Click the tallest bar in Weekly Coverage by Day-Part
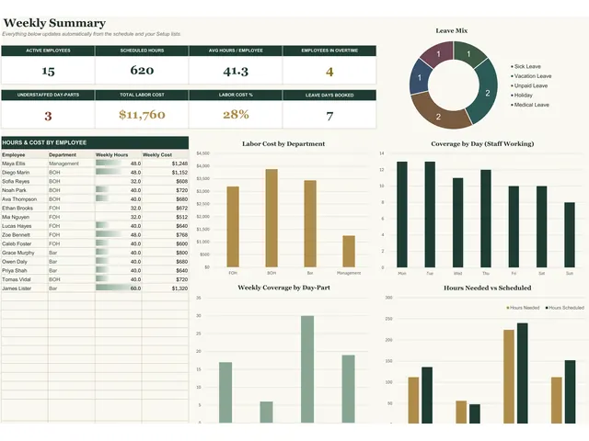Image resolution: width=589 pixels, height=441 pixels. (307, 369)
